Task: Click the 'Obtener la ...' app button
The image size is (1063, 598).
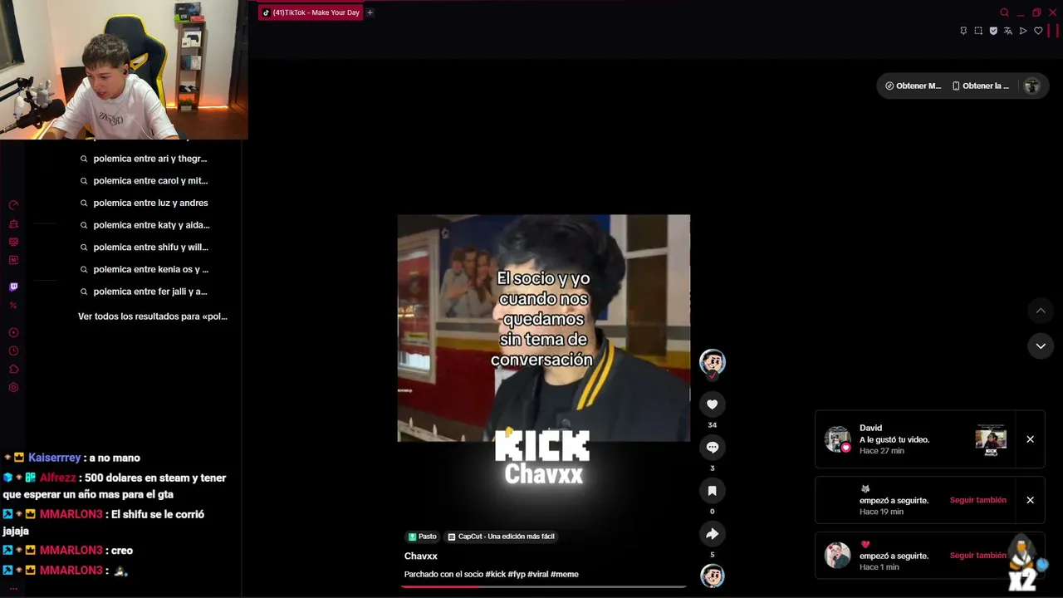Action: pos(981,86)
